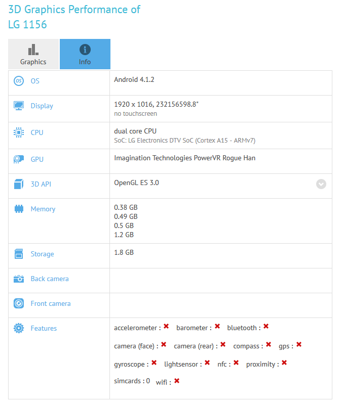Click the 'proximity :' feature label

click(x=262, y=365)
